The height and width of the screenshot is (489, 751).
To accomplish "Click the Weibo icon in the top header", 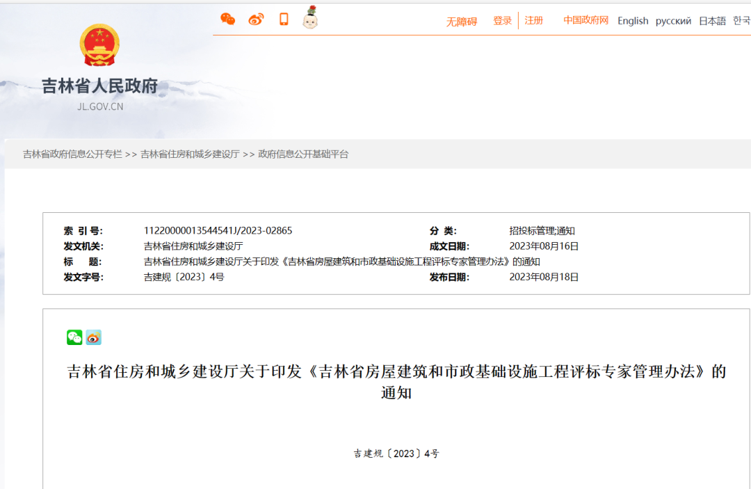I will (255, 19).
